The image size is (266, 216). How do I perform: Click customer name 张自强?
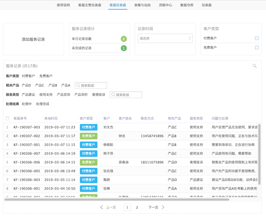pos(108,171)
